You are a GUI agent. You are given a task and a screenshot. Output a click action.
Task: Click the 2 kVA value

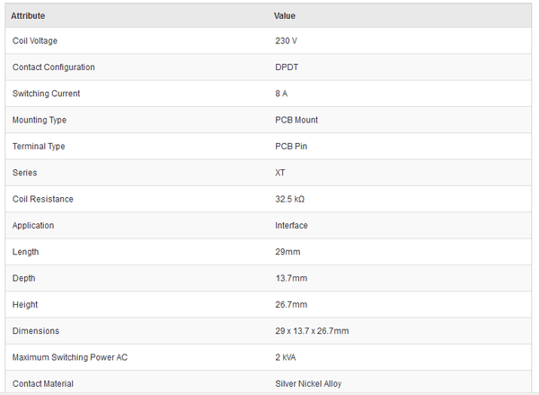[287, 357]
